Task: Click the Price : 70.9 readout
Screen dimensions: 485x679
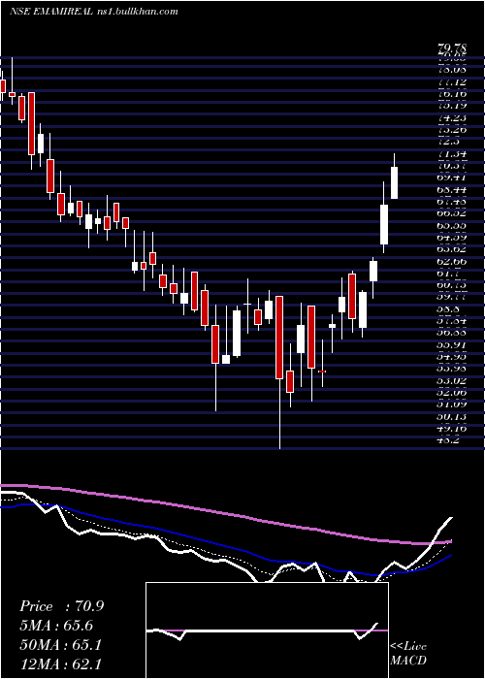Action: 62,606
